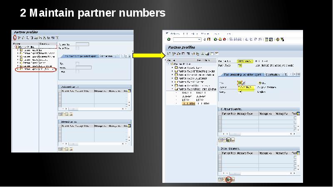Click inbound parameter details icon, right window
The height and width of the screenshot is (187, 333).
coord(220,180)
